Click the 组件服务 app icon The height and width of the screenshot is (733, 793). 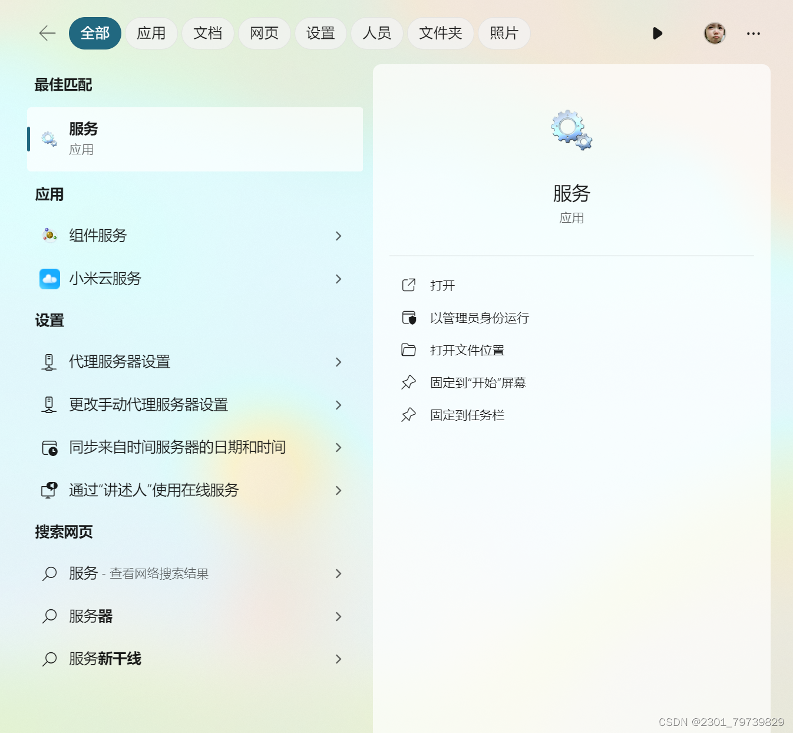click(x=49, y=236)
